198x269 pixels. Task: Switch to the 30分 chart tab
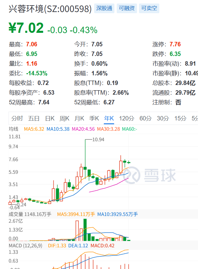(163, 118)
